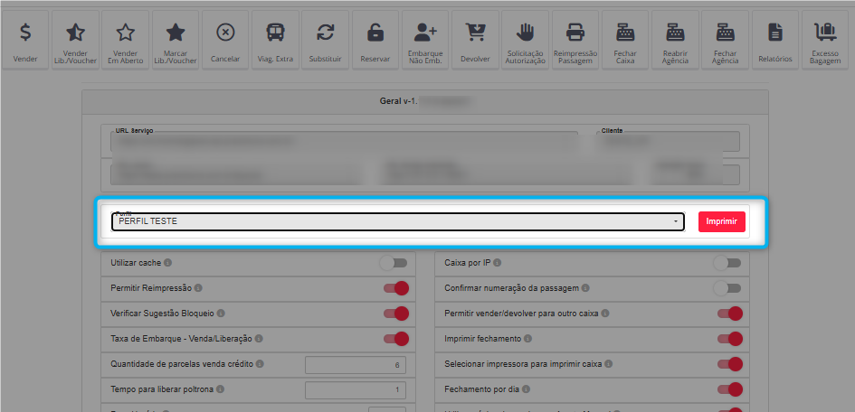Open Reimpressão Passagem printer icon
855x412 pixels.
pyautogui.click(x=575, y=33)
